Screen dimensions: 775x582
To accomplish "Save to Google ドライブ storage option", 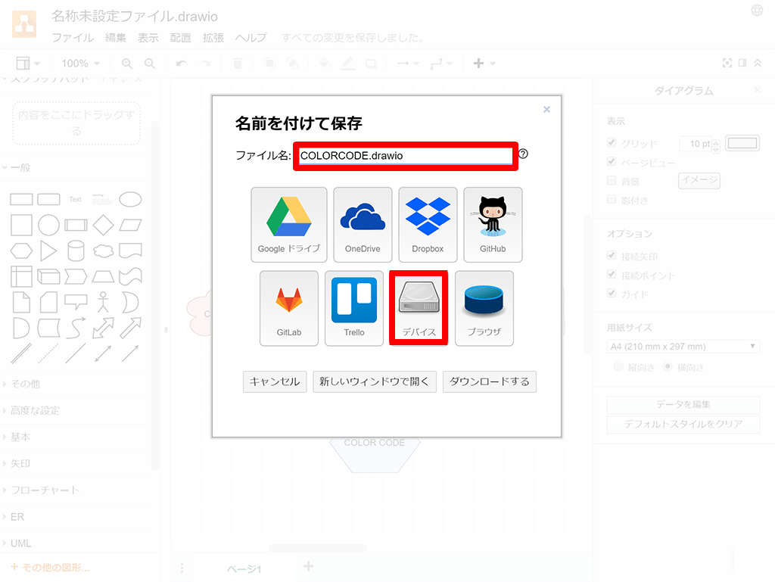I will [288, 224].
